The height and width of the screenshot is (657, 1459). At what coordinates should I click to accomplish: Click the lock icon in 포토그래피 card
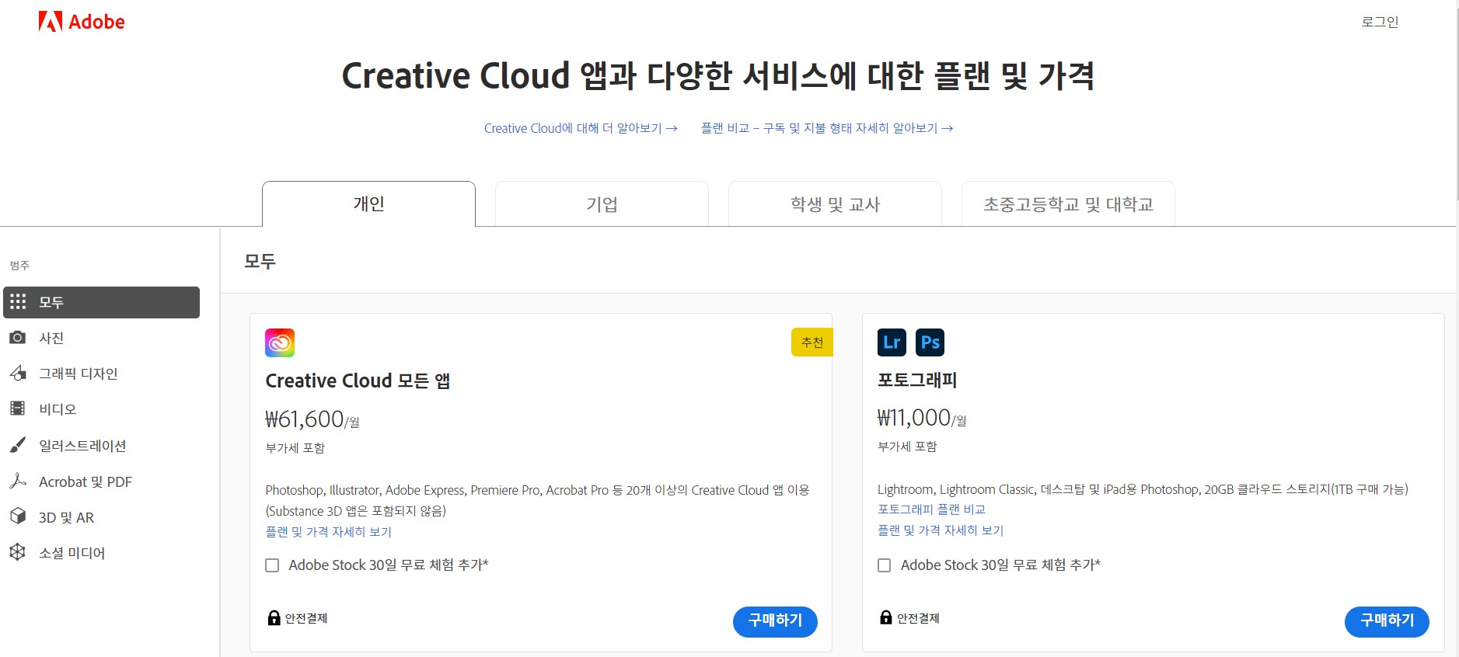coord(886,617)
